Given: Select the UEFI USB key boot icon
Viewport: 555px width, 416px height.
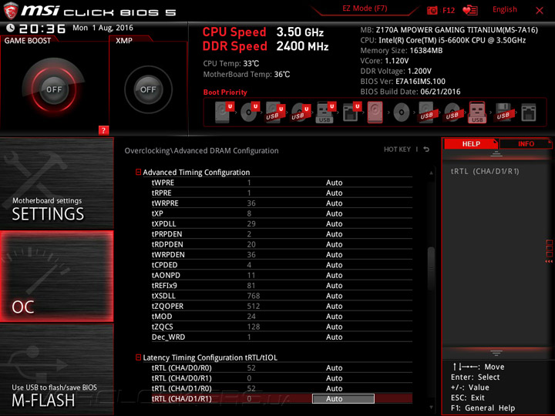Looking at the screenshot, I should (325, 112).
